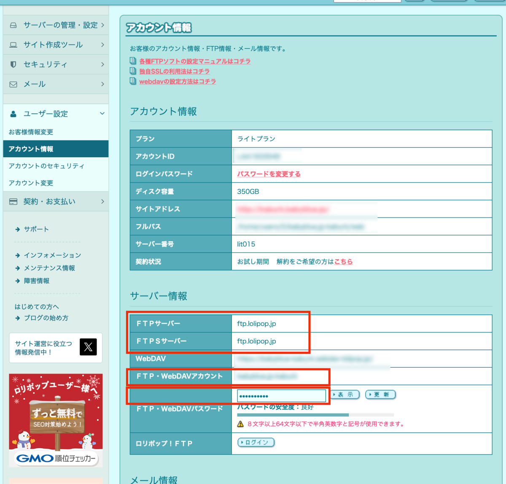Click the server icon beside サーバーの管理・設定
This screenshot has width=506, height=484.
[x=13, y=25]
